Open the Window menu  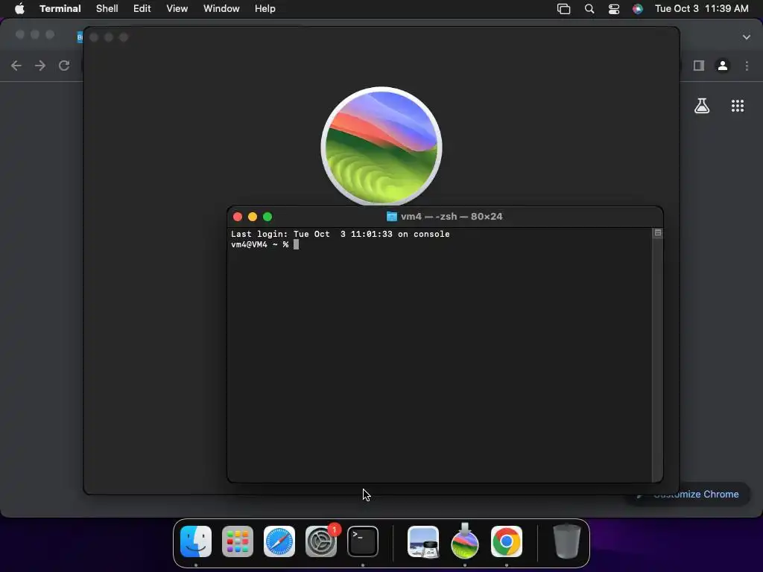(x=221, y=9)
